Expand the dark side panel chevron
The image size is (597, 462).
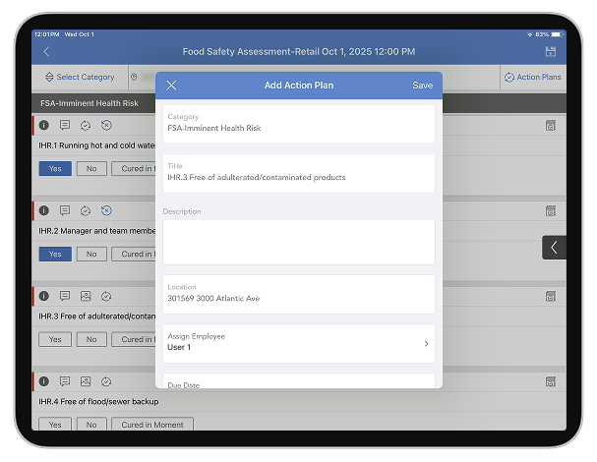click(x=554, y=248)
